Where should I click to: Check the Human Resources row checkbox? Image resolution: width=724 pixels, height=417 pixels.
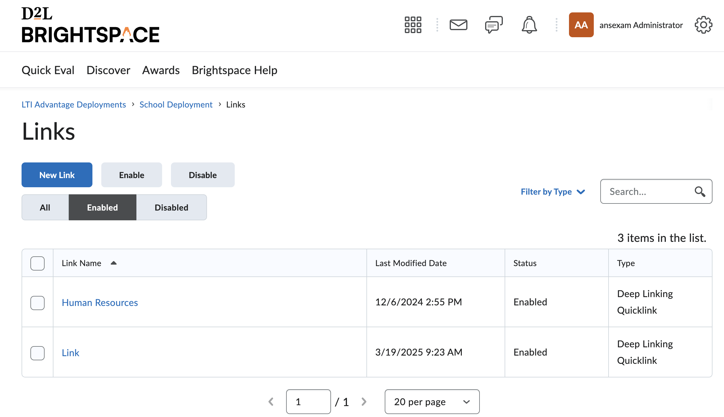[x=37, y=303]
